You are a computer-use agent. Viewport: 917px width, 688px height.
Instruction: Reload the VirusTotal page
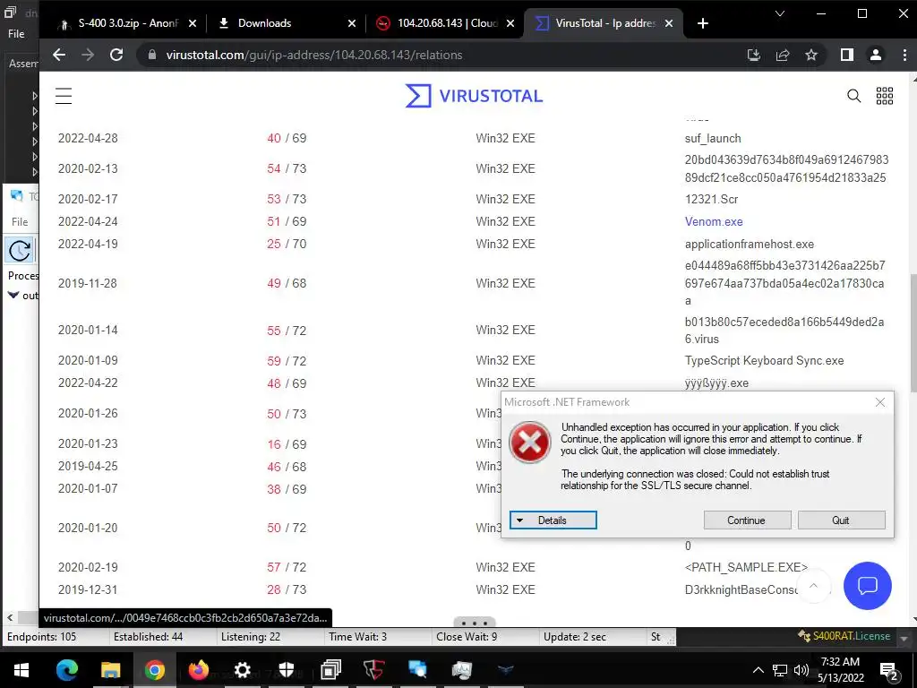coord(116,55)
